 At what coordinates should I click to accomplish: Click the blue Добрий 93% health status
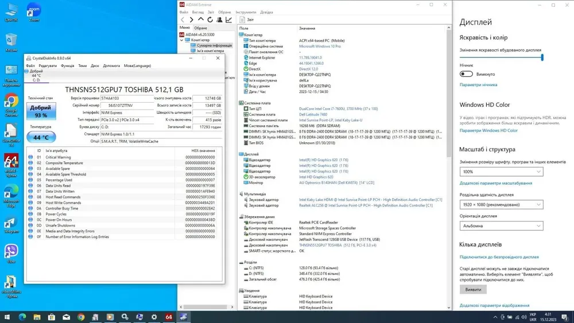40,111
